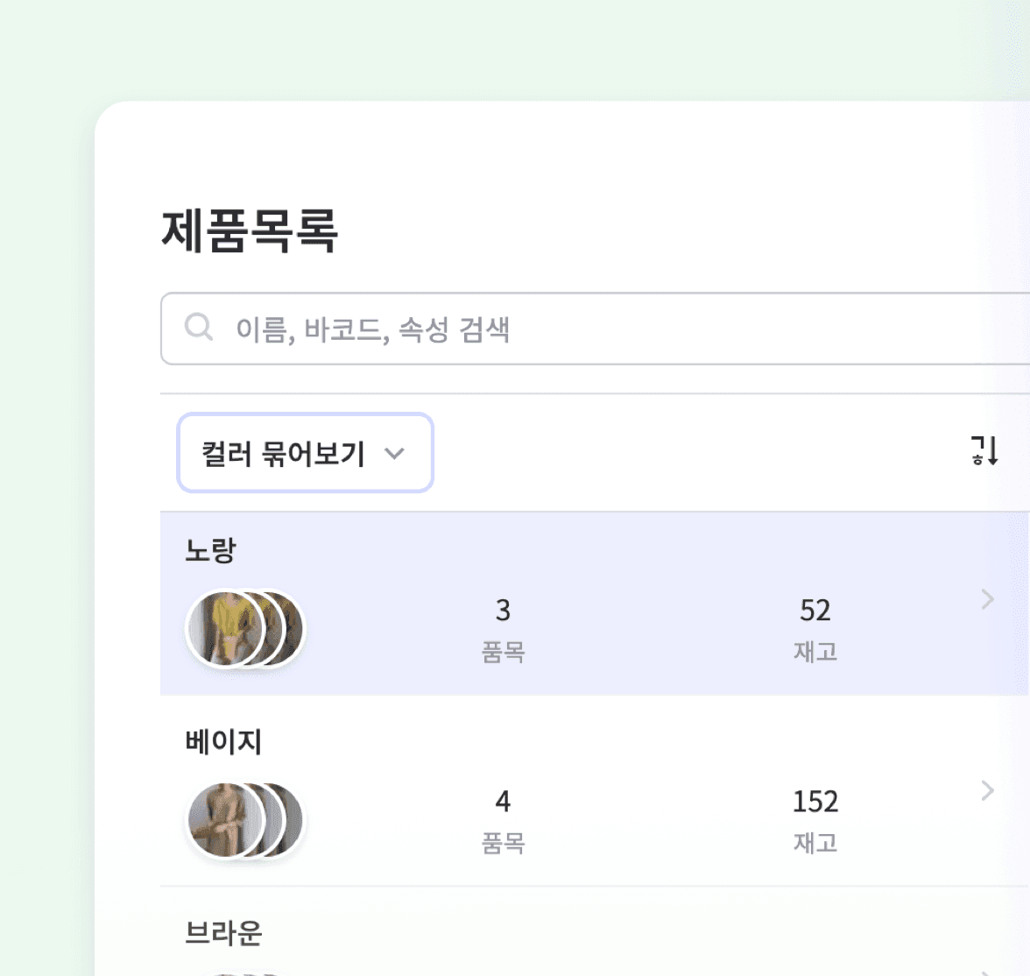Open the 베이지 group chevron arrow

click(x=987, y=790)
